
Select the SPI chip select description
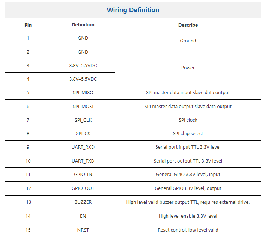click(188, 134)
